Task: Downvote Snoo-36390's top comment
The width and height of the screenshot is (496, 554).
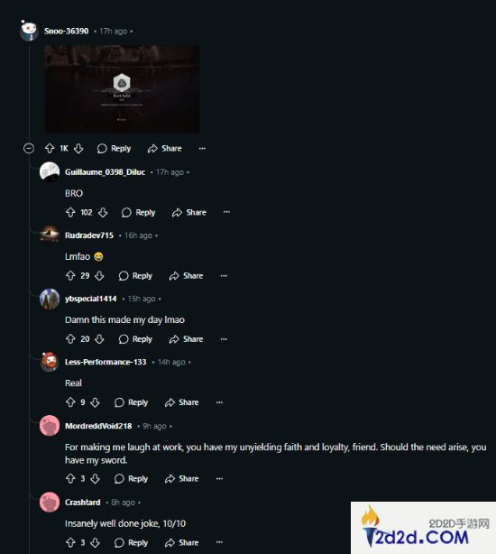Action: [x=78, y=148]
